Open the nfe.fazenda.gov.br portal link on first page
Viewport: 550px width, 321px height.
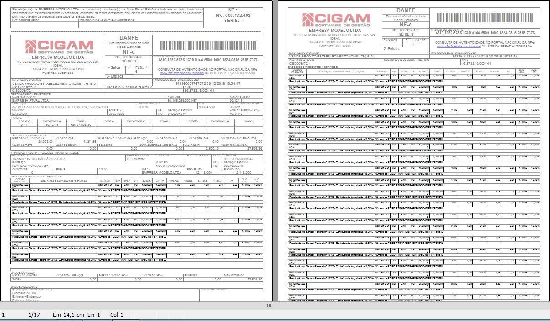[182, 73]
